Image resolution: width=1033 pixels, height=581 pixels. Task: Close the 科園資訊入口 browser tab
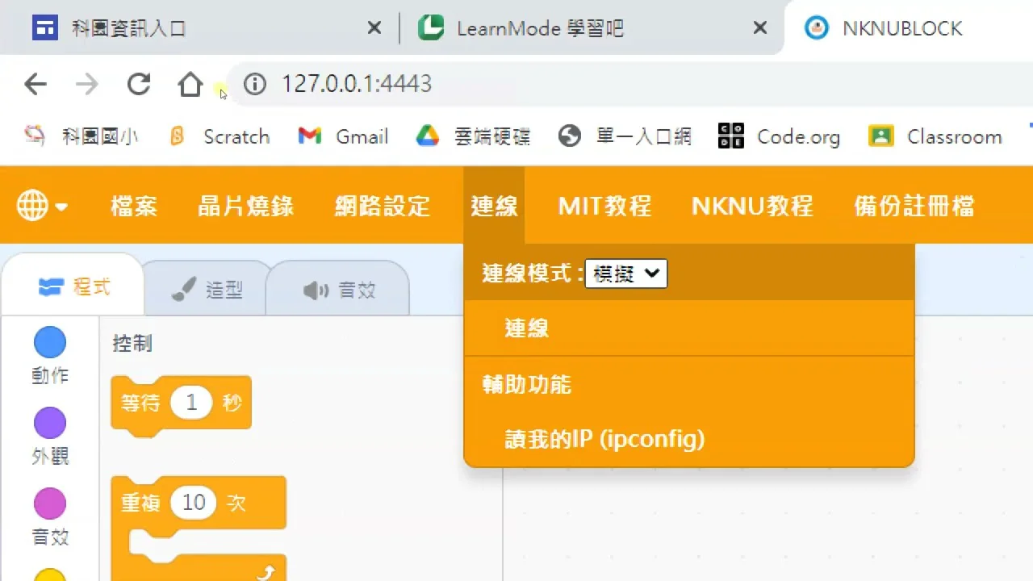click(x=374, y=28)
